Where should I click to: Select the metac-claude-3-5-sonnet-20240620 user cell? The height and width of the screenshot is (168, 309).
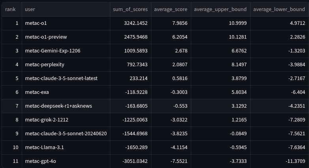coord(66,134)
